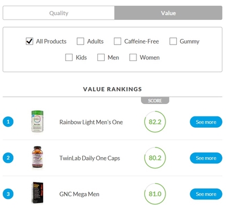
Task: Click the Rainbow Light Men's One bottle image
Action: pos(37,121)
